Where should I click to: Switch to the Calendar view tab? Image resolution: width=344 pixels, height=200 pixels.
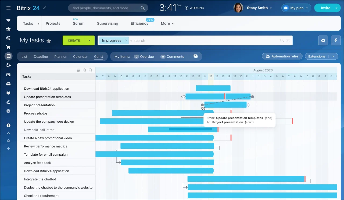tap(80, 57)
